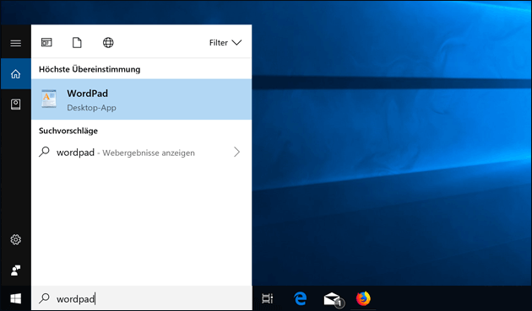Filter results by Documents icon
This screenshot has height=311, width=532.
[77, 43]
